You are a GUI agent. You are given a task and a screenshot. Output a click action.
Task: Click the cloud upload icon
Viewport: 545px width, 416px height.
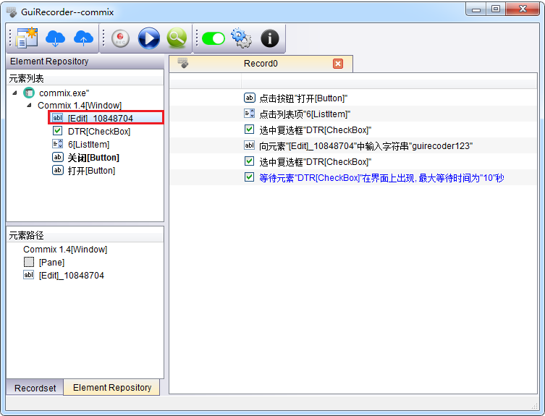[83, 38]
